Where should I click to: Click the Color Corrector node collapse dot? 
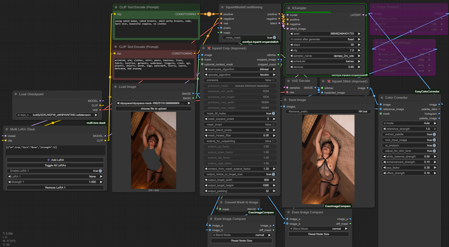click(382, 98)
